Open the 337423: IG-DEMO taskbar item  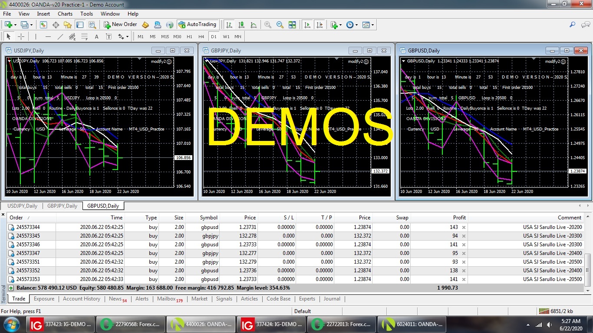[61, 324]
